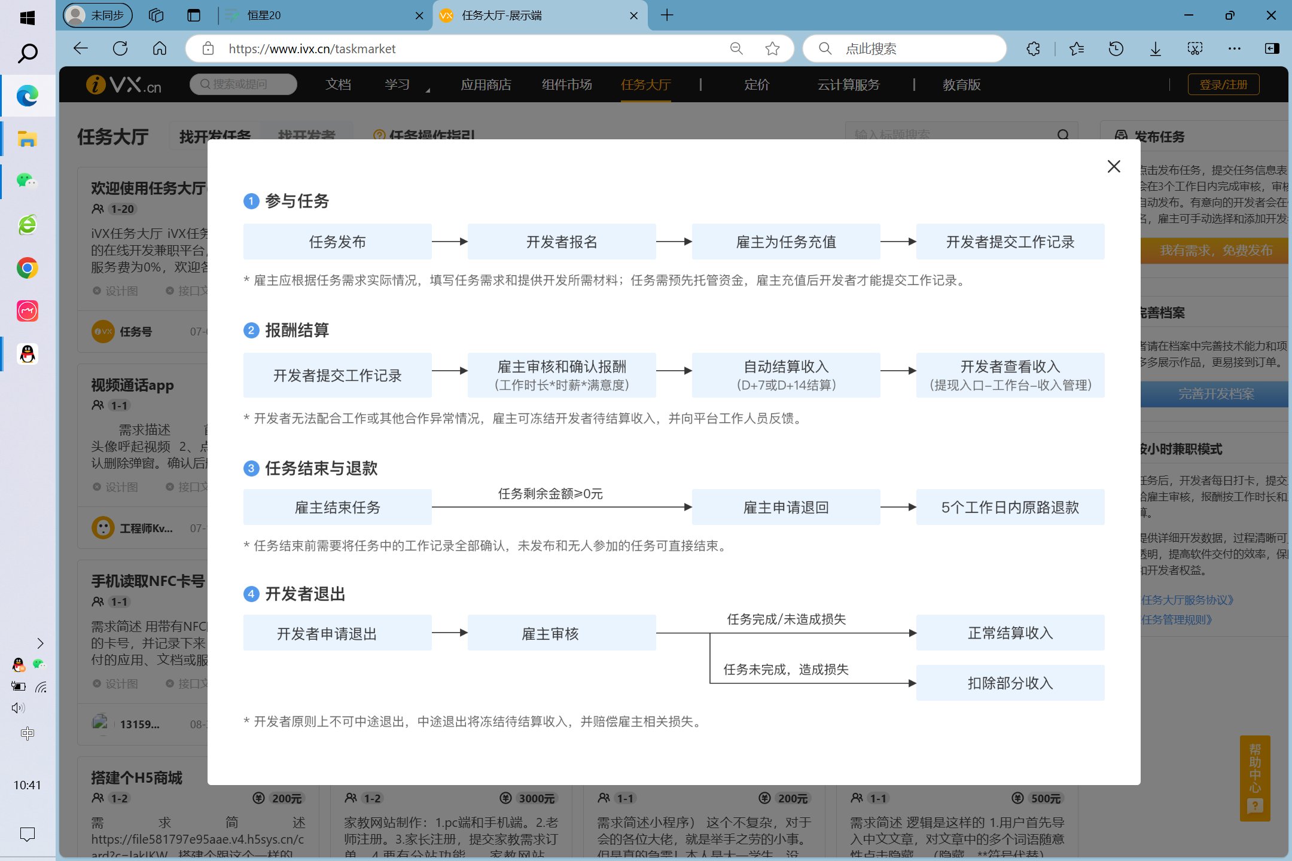Reload the current page
Viewport: 1292px width, 861px height.
pos(120,48)
